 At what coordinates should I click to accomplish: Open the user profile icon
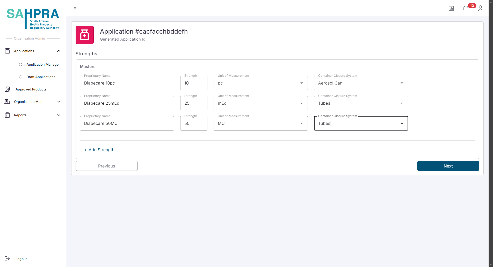[480, 8]
